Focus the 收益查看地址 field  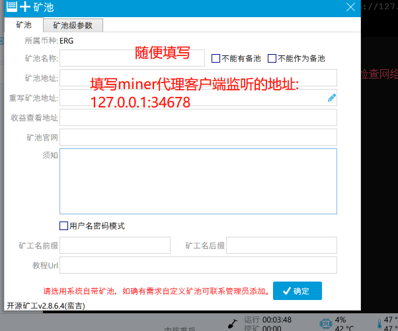click(198, 117)
